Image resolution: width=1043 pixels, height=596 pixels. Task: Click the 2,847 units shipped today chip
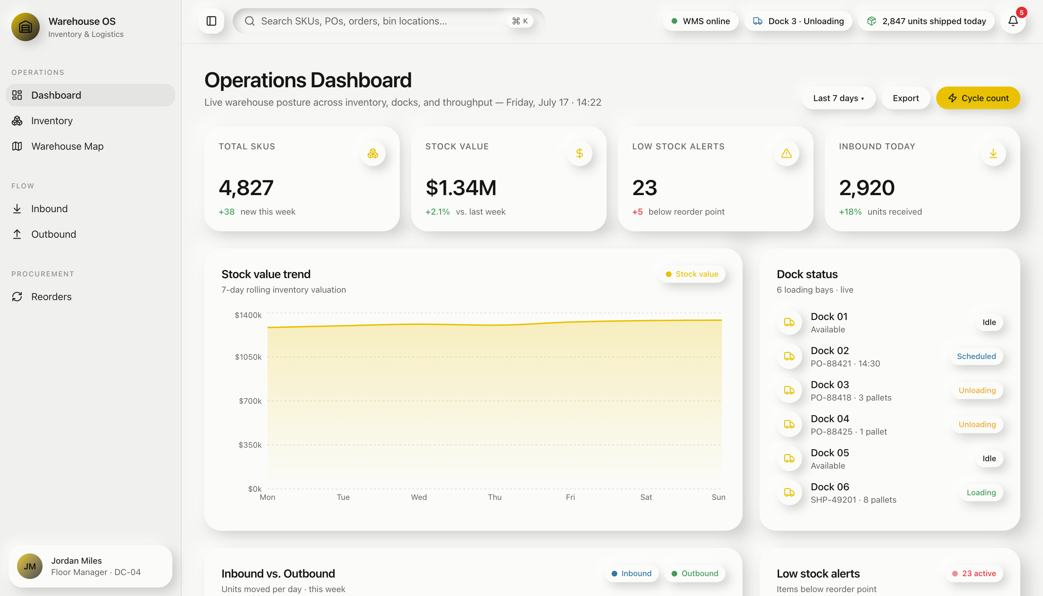point(926,21)
